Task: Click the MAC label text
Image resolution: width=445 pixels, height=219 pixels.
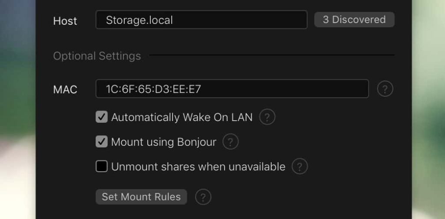Action: pos(65,90)
